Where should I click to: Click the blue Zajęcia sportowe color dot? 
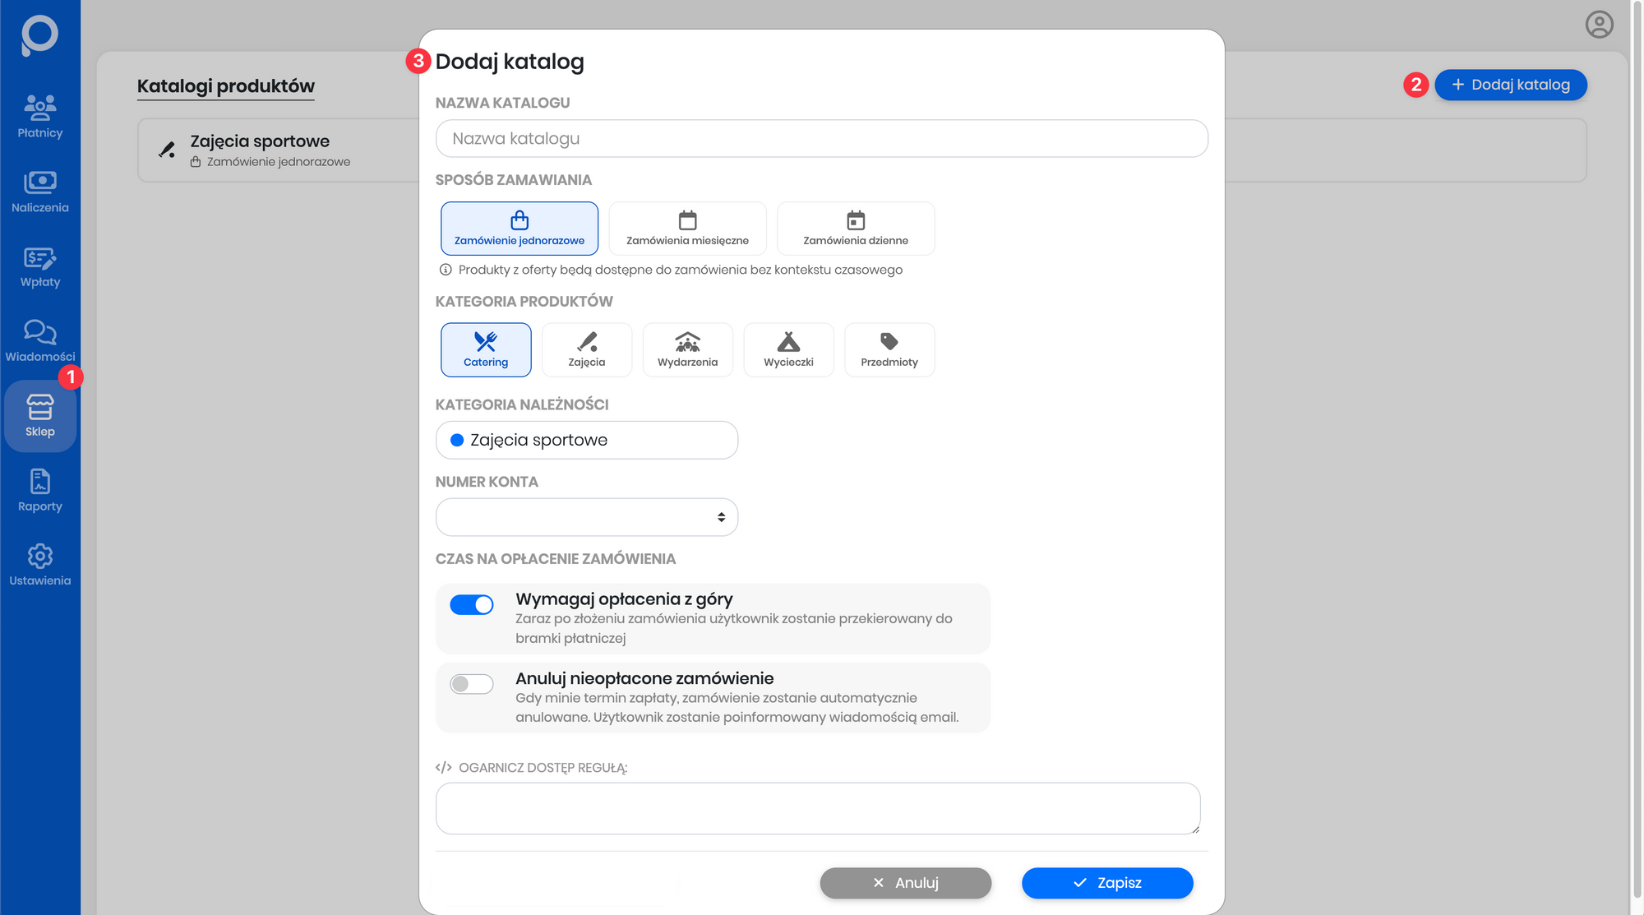click(x=457, y=440)
